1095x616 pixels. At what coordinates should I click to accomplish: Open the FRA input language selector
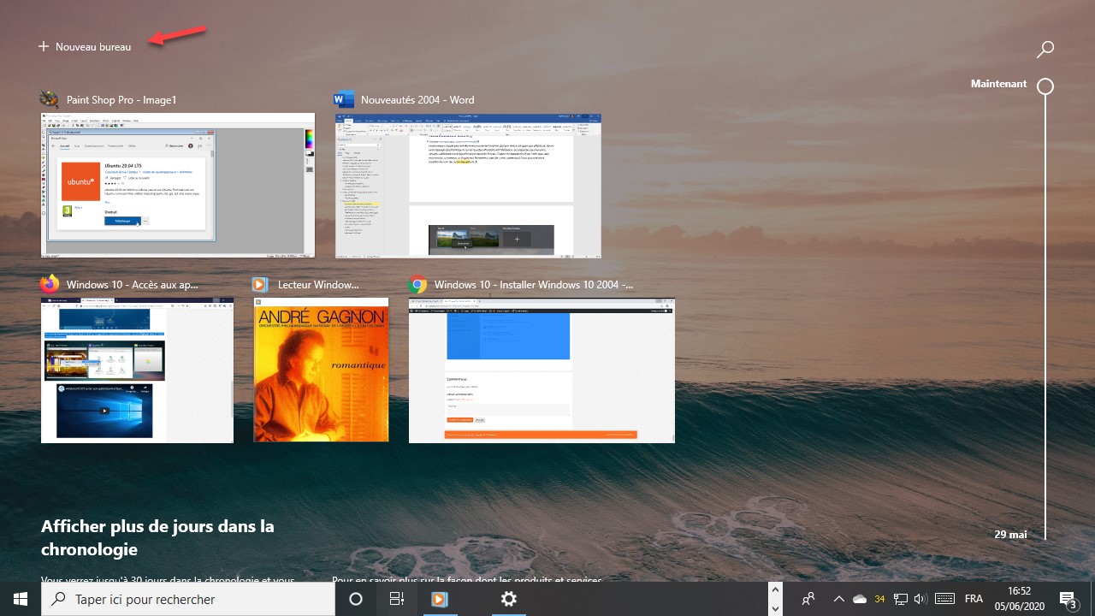coord(974,599)
